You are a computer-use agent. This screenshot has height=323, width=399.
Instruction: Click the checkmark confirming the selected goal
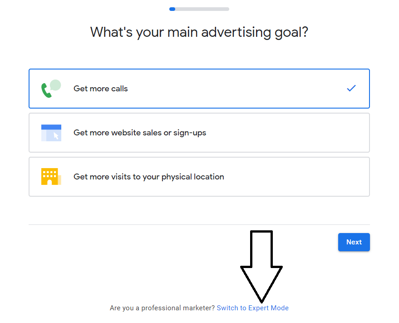351,88
